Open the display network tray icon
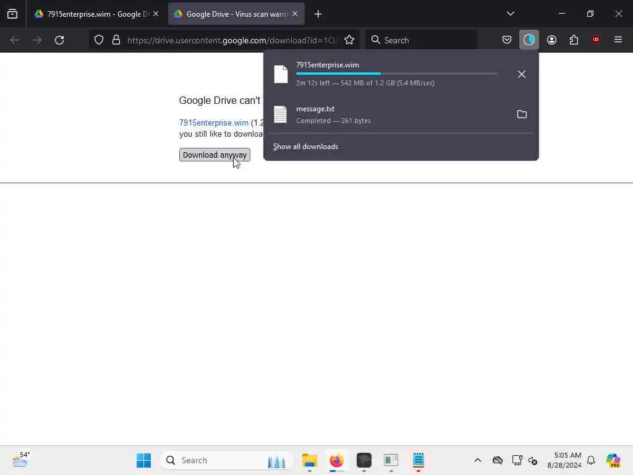 pyautogui.click(x=517, y=460)
